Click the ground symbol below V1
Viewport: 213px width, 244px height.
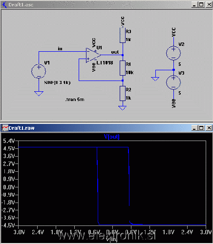[39, 94]
